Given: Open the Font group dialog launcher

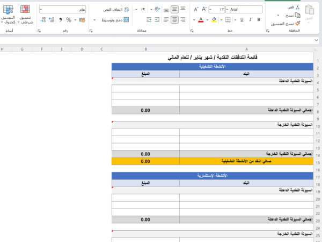Looking at the screenshot, I should tap(192, 31).
